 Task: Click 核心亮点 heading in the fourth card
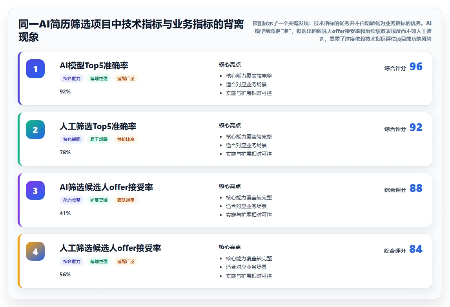[230, 247]
